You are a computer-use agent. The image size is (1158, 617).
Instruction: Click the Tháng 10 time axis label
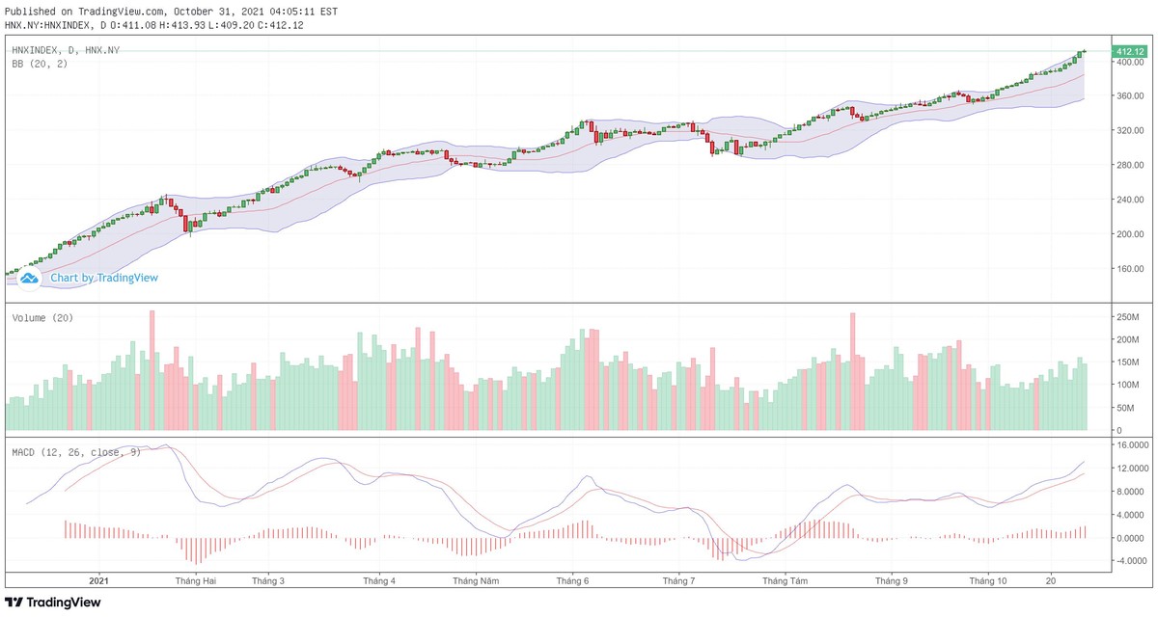pyautogui.click(x=988, y=581)
